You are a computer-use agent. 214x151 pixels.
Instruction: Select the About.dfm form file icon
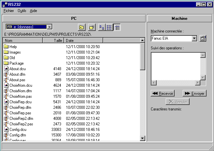[6, 74]
